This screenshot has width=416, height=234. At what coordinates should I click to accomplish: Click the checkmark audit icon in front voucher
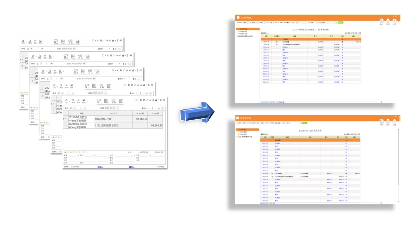click(x=147, y=100)
